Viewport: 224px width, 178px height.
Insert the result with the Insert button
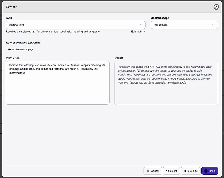click(x=210, y=171)
